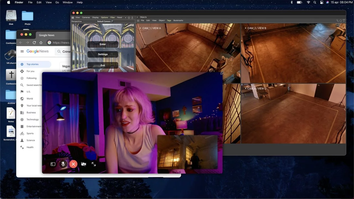The height and width of the screenshot is (199, 354).
Task: Open the viewport hamburger menu beside View
Action: click(73, 17)
